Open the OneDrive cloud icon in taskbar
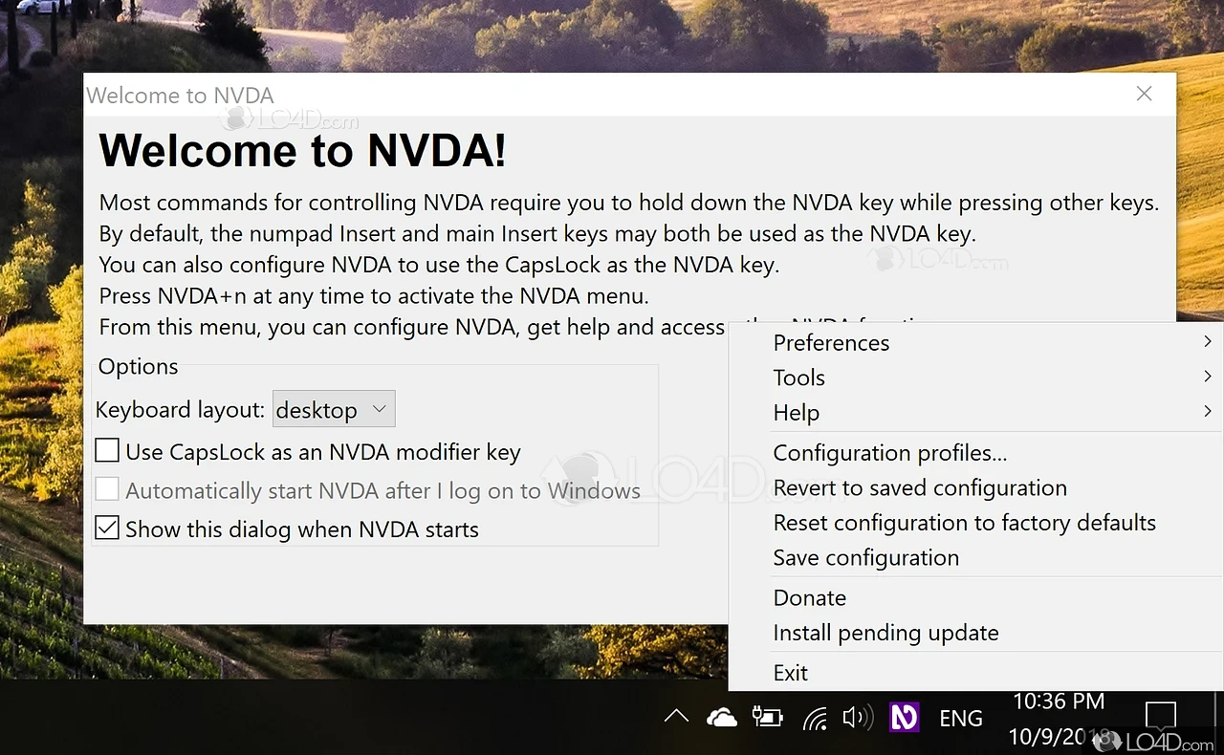The image size is (1224, 755). (722, 717)
